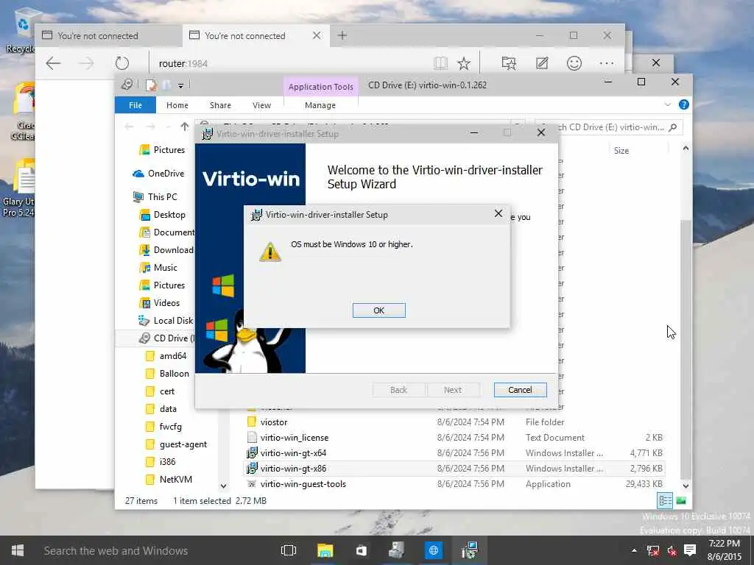Image resolution: width=754 pixels, height=565 pixels.
Task: Toggle Edge reading view icon
Action: point(440,63)
